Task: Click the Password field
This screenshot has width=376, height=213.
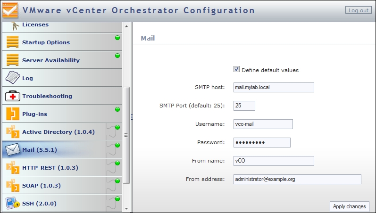Action: pos(262,142)
